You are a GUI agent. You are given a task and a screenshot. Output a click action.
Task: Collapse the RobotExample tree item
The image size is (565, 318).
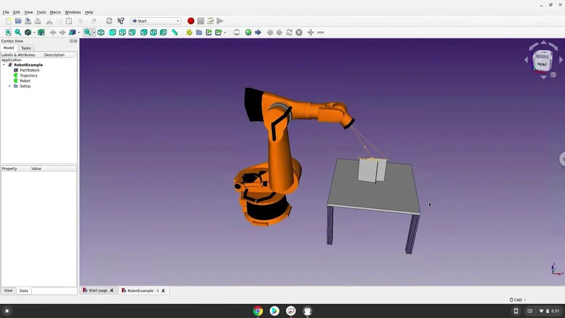(4, 65)
